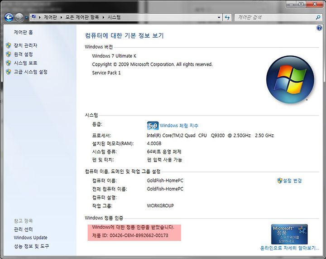Open address bar history dropdown arrow
326x259 pixels.
pos(219,18)
